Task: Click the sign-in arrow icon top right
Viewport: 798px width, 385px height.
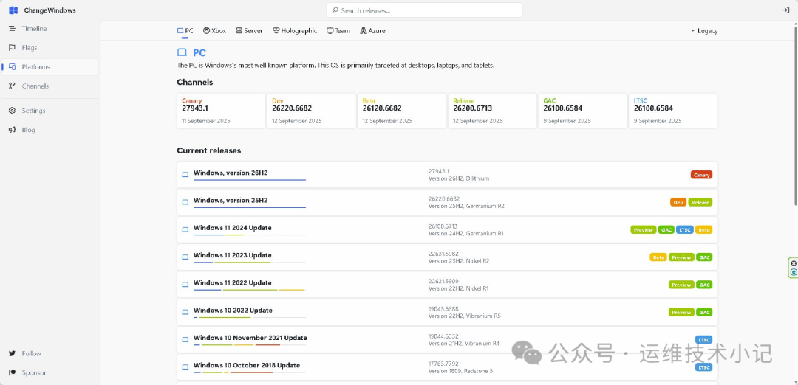Action: pos(785,10)
